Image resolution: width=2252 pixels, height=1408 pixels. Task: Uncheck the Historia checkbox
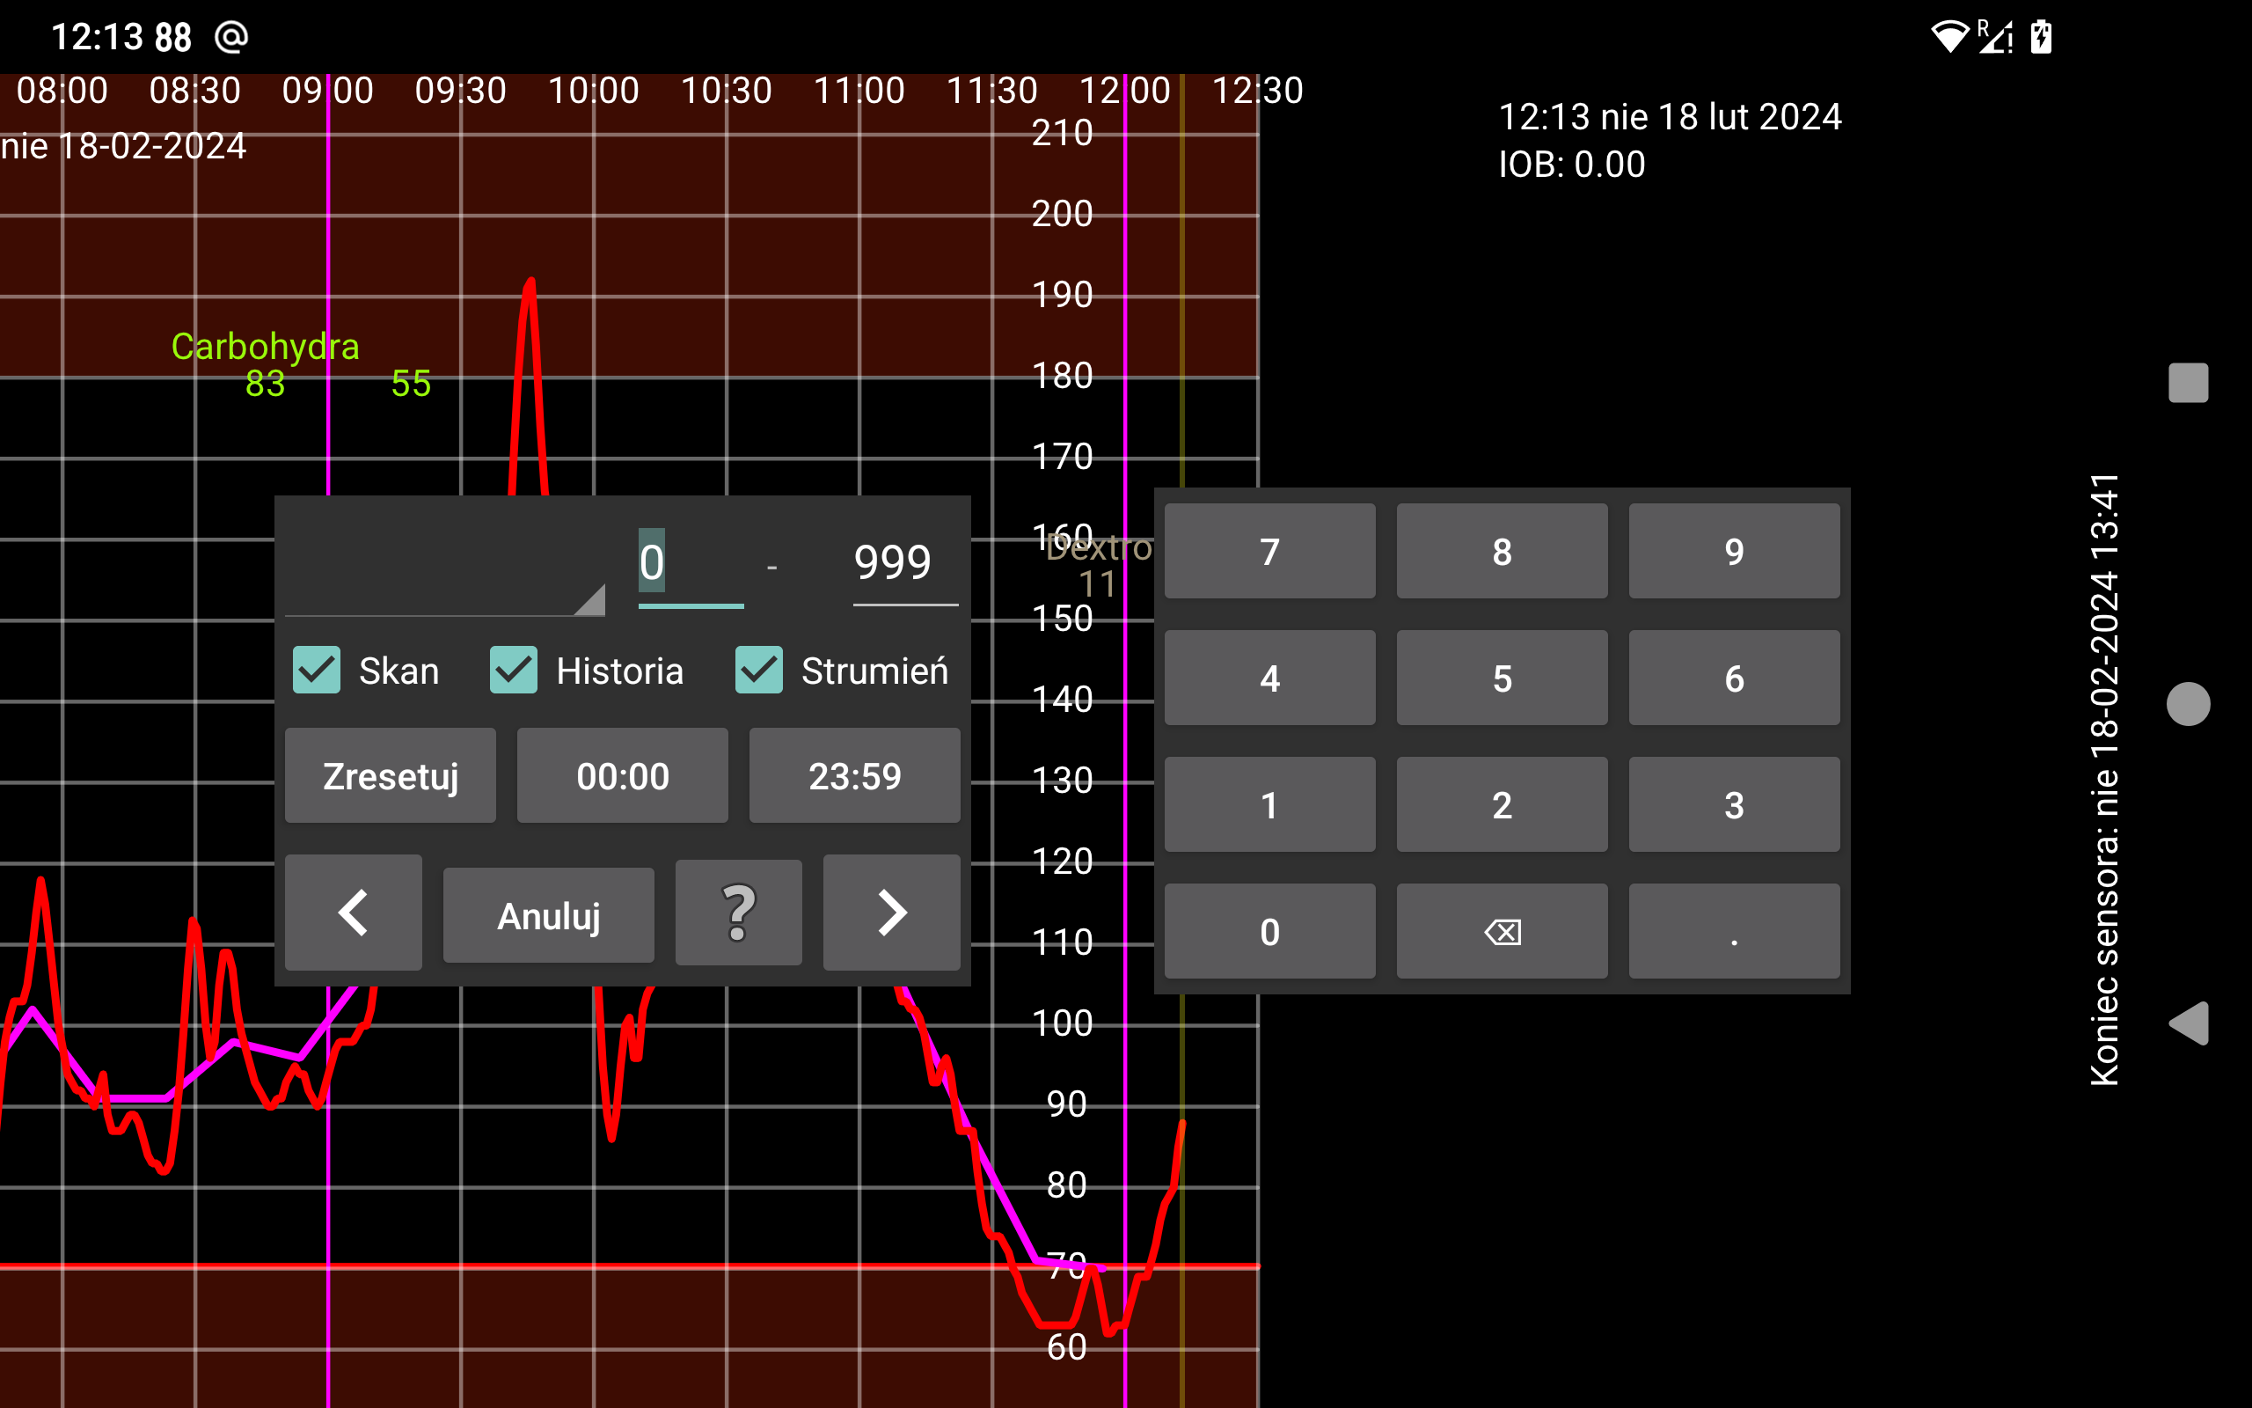coord(514,671)
